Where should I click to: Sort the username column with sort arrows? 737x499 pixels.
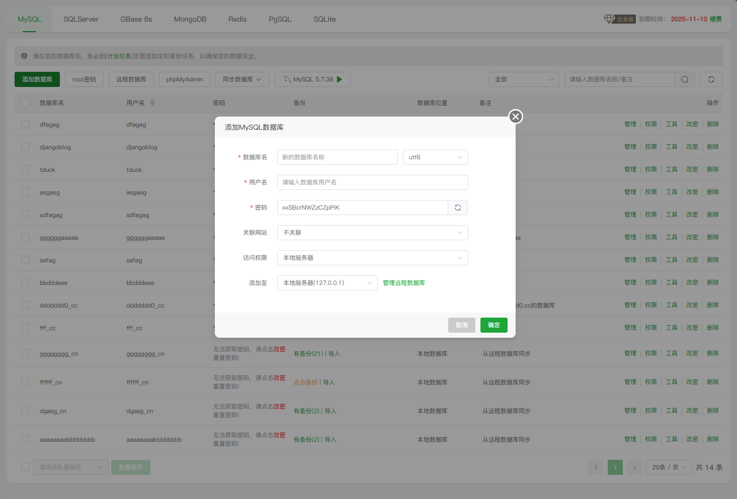[x=152, y=103]
